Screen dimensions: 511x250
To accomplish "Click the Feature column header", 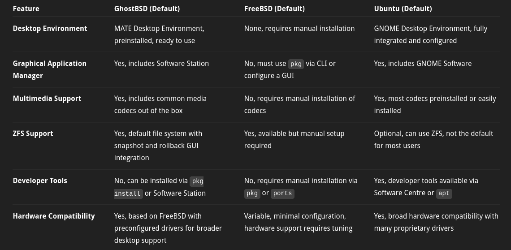I will [26, 9].
